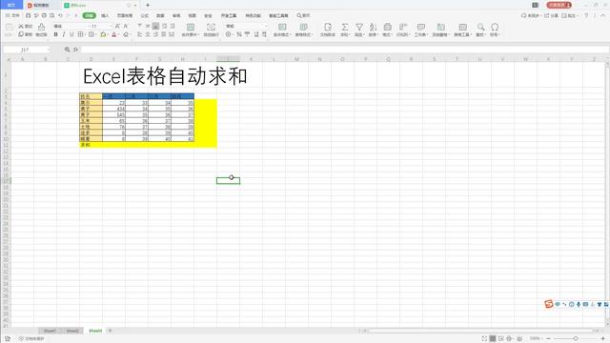Screen dimensions: 610x343
Task: Open the fill color dropdown arrow
Action: coord(108,34)
